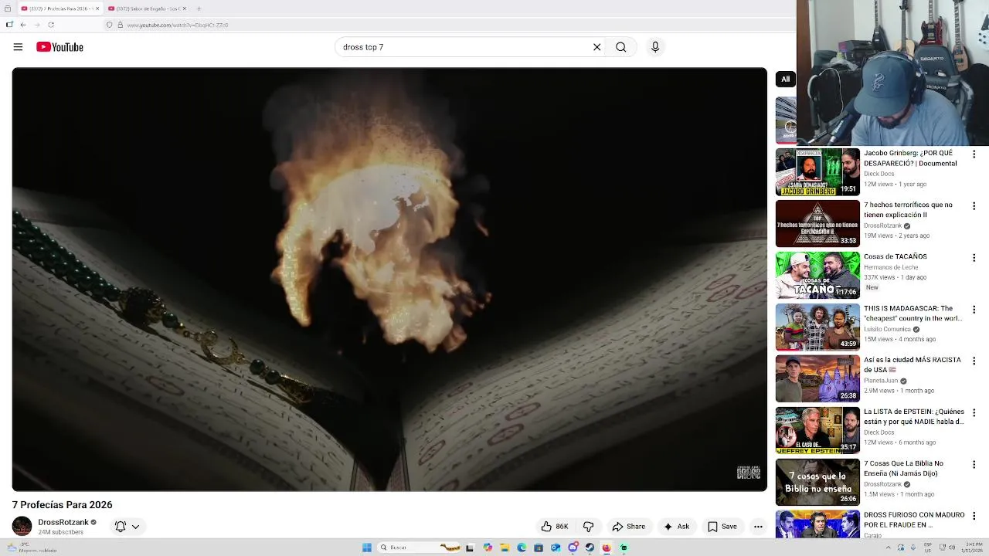Open Jacobo Grinberg documentary thumbnail
This screenshot has height=556, width=989.
(x=817, y=171)
